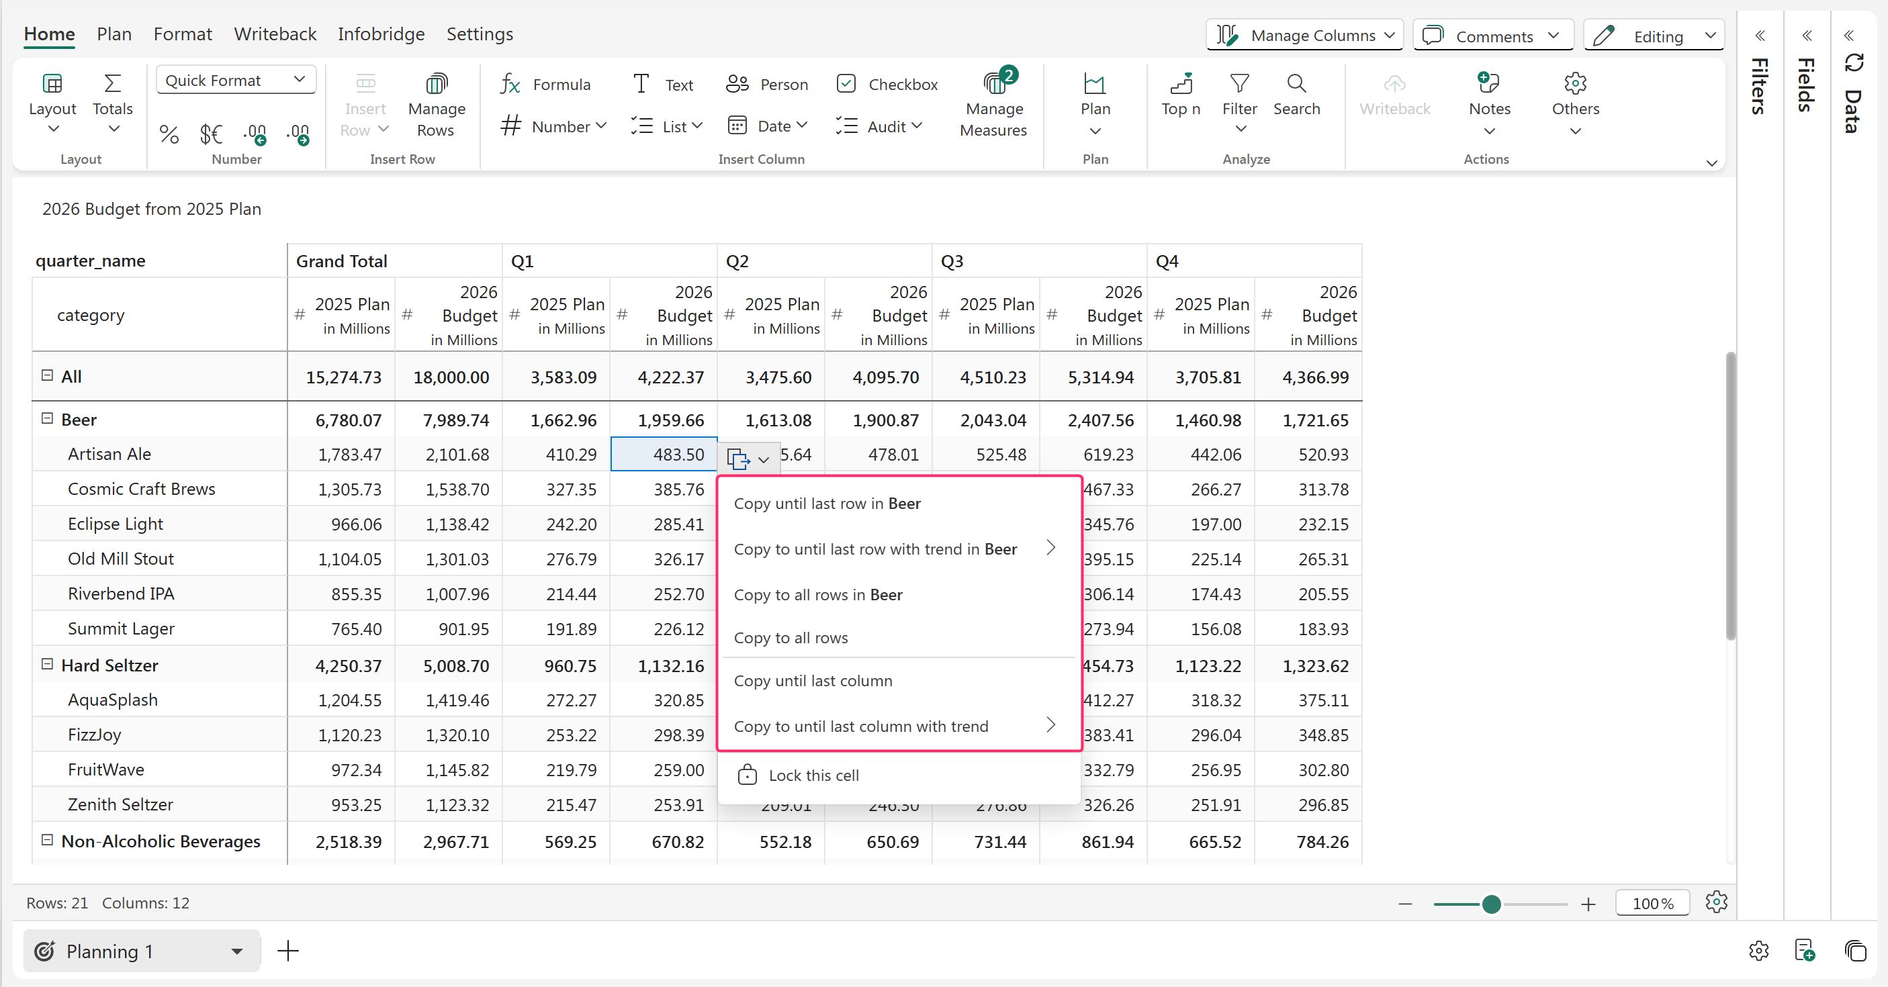The image size is (1888, 987).
Task: Click the currency format icon
Action: pyautogui.click(x=211, y=134)
